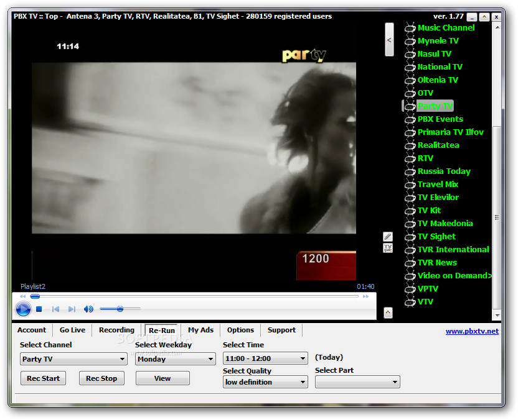This screenshot has width=518, height=420.
Task: Switch to the Re-Run tab
Action: coord(161,331)
